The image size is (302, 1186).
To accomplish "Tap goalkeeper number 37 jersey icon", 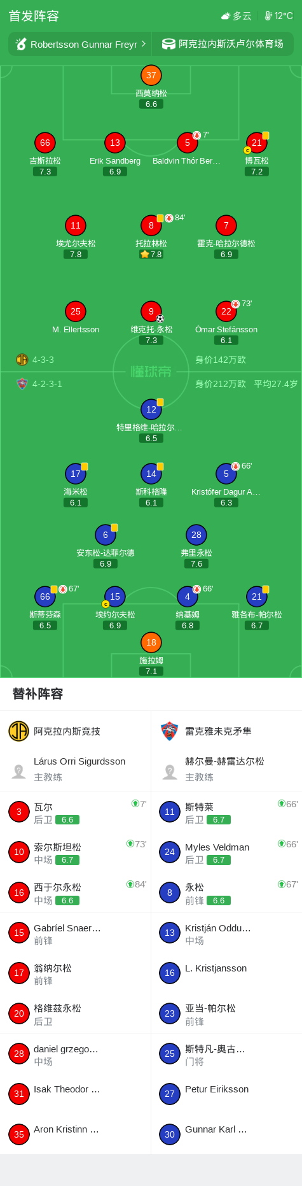I will (x=151, y=75).
